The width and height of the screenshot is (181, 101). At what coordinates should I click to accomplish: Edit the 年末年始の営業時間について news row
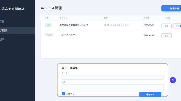pyautogui.click(x=166, y=26)
